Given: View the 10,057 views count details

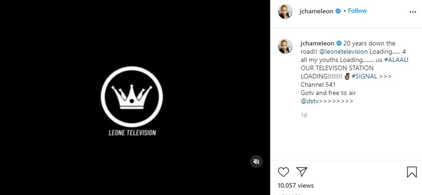Looking at the screenshot, I should (296, 186).
